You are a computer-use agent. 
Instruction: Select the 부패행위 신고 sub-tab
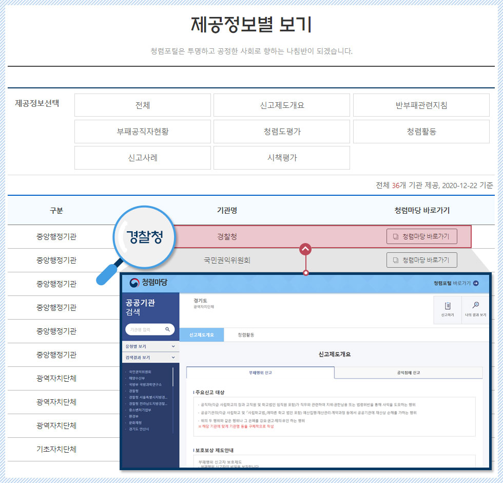pos(260,373)
